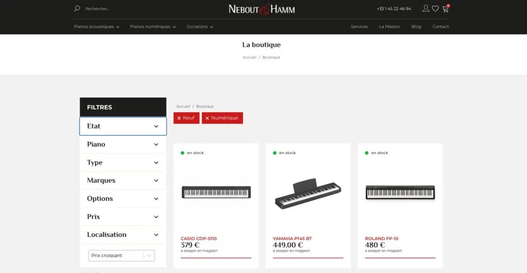Open the user account icon
Image resolution: width=527 pixels, height=273 pixels.
click(x=426, y=8)
